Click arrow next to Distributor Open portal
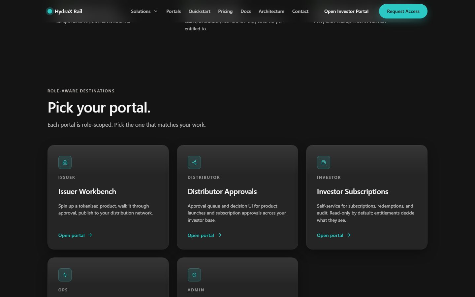This screenshot has height=297, width=475. tap(219, 235)
